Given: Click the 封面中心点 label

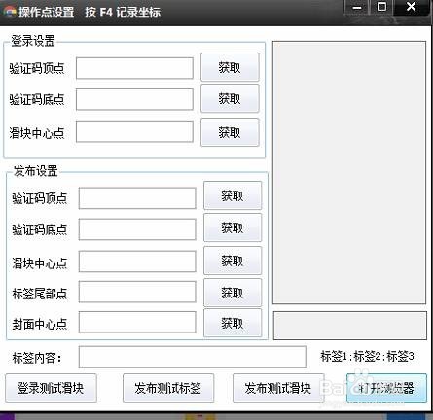Looking at the screenshot, I should click(40, 324).
